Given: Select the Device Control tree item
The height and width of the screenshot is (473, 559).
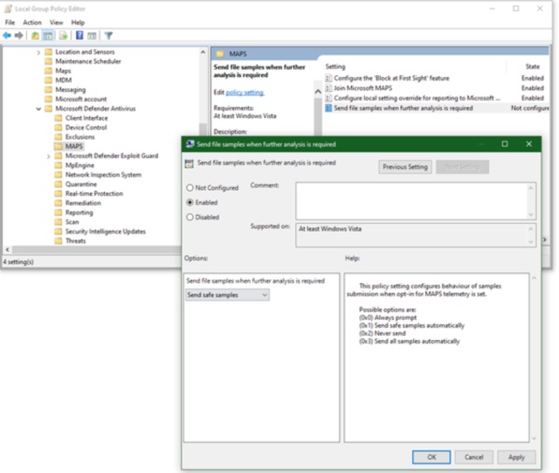Looking at the screenshot, I should point(86,128).
